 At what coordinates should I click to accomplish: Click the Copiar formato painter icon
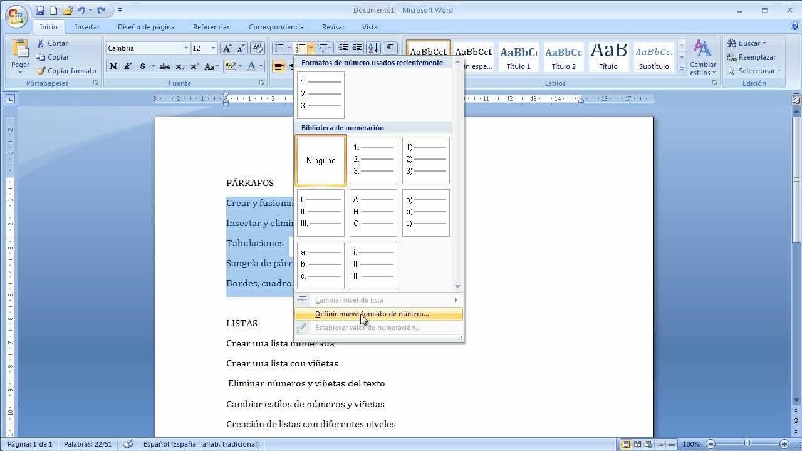click(x=40, y=71)
